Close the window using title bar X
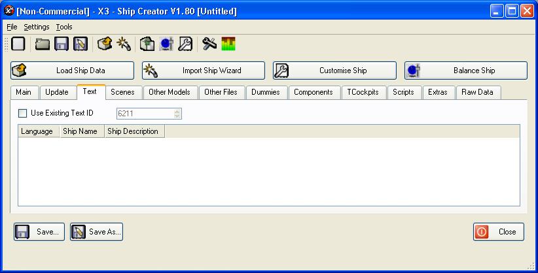The height and width of the screenshot is (273, 538). pyautogui.click(x=527, y=11)
